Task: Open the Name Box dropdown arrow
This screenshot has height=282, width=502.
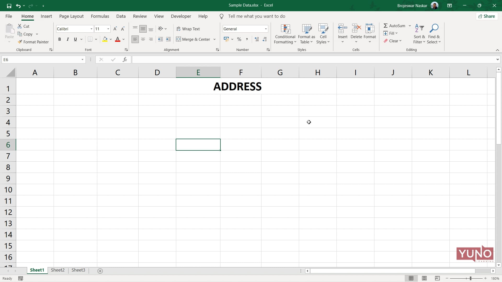Action: [x=82, y=60]
